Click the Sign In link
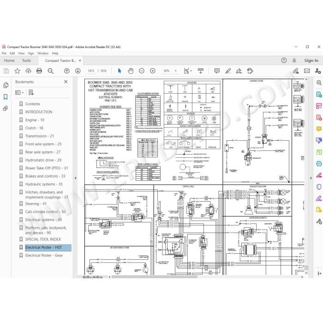This screenshot has height=323, width=323. (x=311, y=60)
